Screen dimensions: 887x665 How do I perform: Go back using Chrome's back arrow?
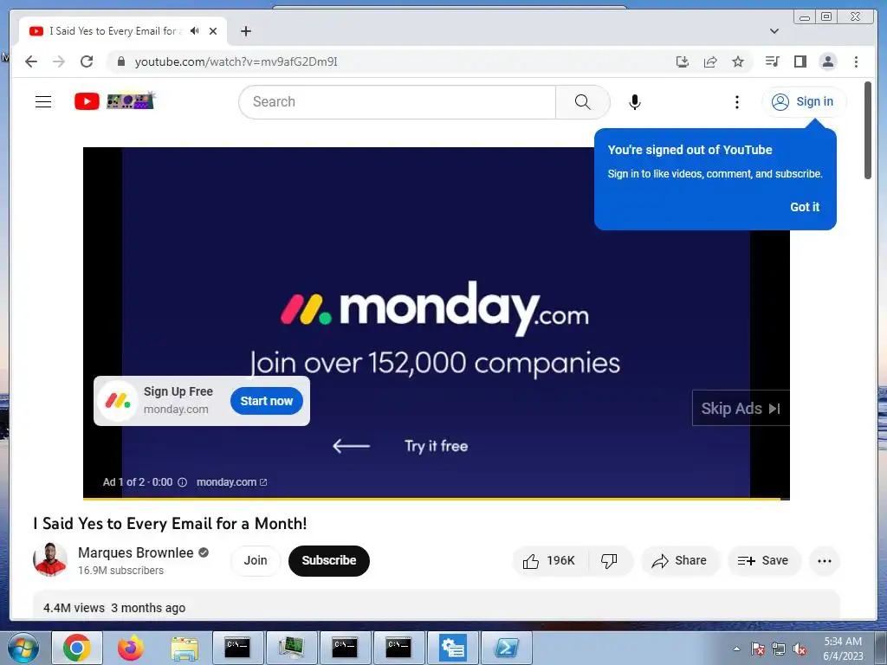click(x=31, y=61)
